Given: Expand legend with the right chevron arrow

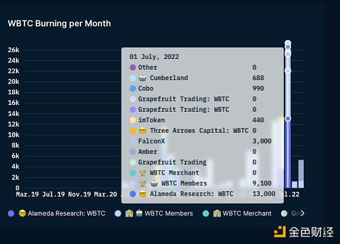Looking at the screenshot, I should tap(303, 213).
